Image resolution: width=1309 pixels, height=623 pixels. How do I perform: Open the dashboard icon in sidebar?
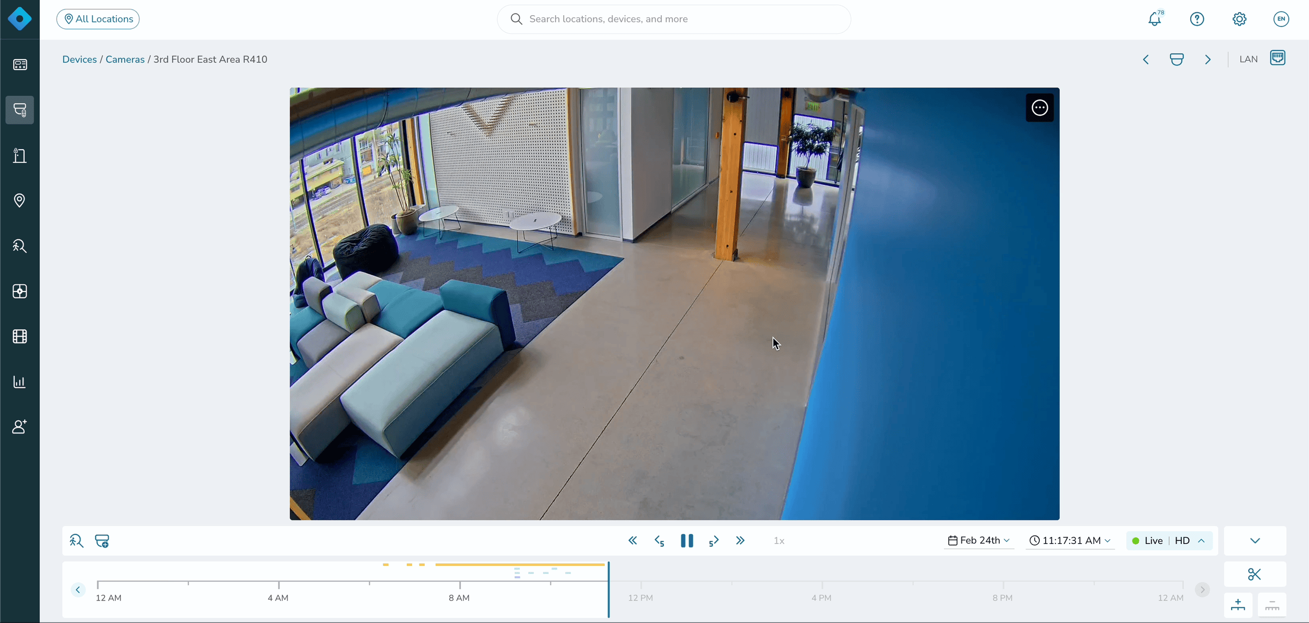(x=20, y=64)
